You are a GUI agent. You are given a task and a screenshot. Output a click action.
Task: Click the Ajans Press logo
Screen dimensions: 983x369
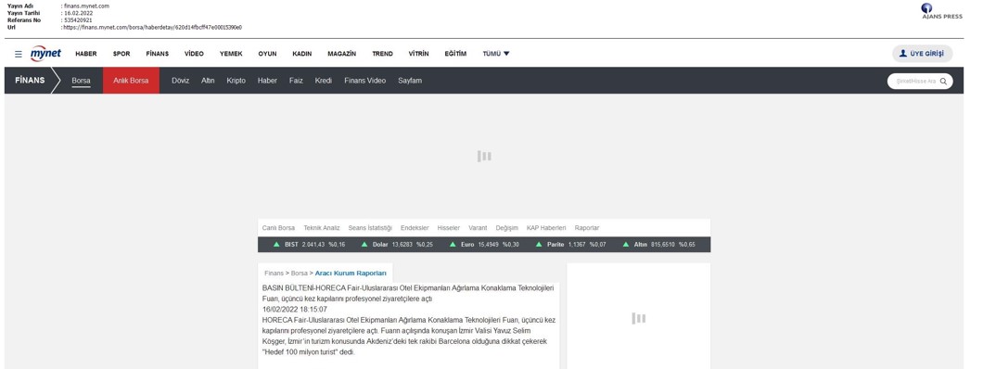pos(942,10)
